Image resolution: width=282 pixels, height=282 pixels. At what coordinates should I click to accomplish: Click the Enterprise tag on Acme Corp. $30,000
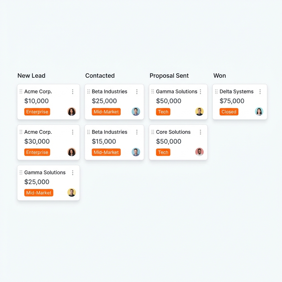(37, 152)
